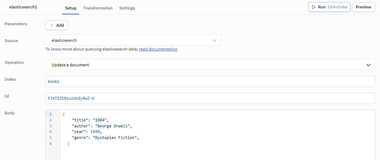Select the Setup tab
Viewport: 380px width, 160px height.
click(x=71, y=8)
